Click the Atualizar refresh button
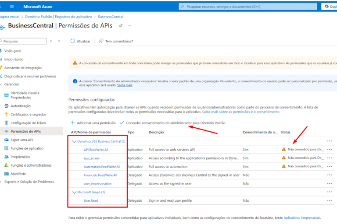 (x=80, y=41)
